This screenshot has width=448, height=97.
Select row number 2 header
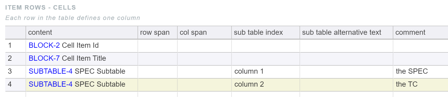tap(15, 59)
